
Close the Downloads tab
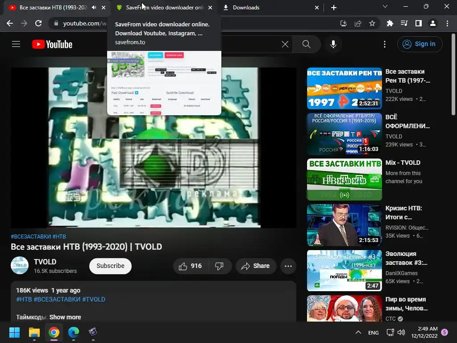coord(317,8)
